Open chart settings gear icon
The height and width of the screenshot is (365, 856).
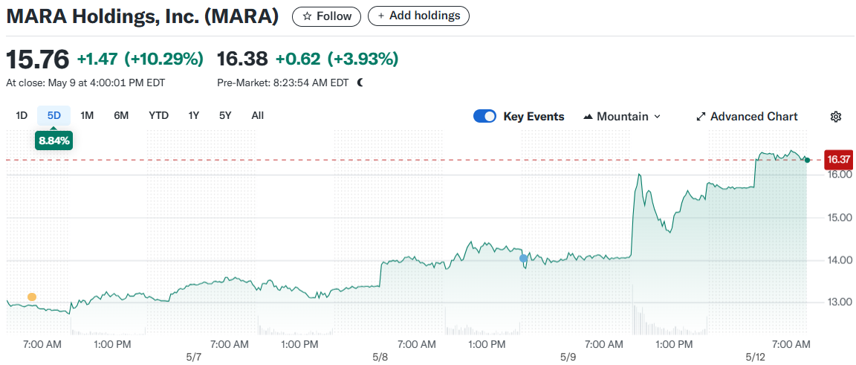[x=836, y=117]
